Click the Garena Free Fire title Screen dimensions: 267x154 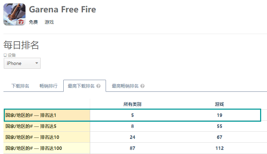[62, 9]
